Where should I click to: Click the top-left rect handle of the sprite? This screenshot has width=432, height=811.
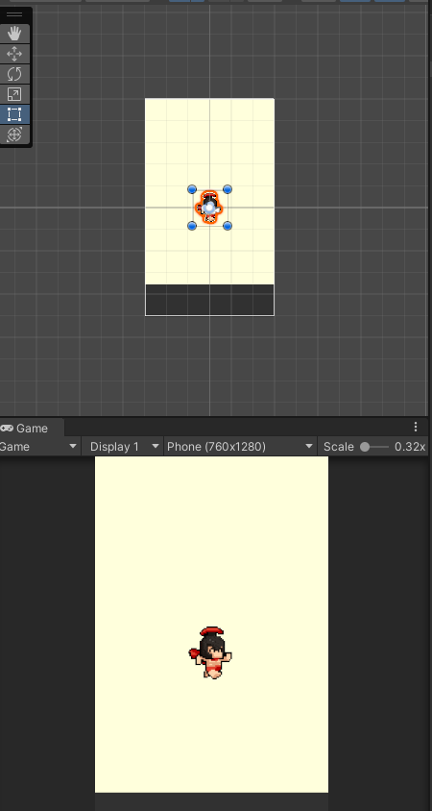pyautogui.click(x=192, y=190)
